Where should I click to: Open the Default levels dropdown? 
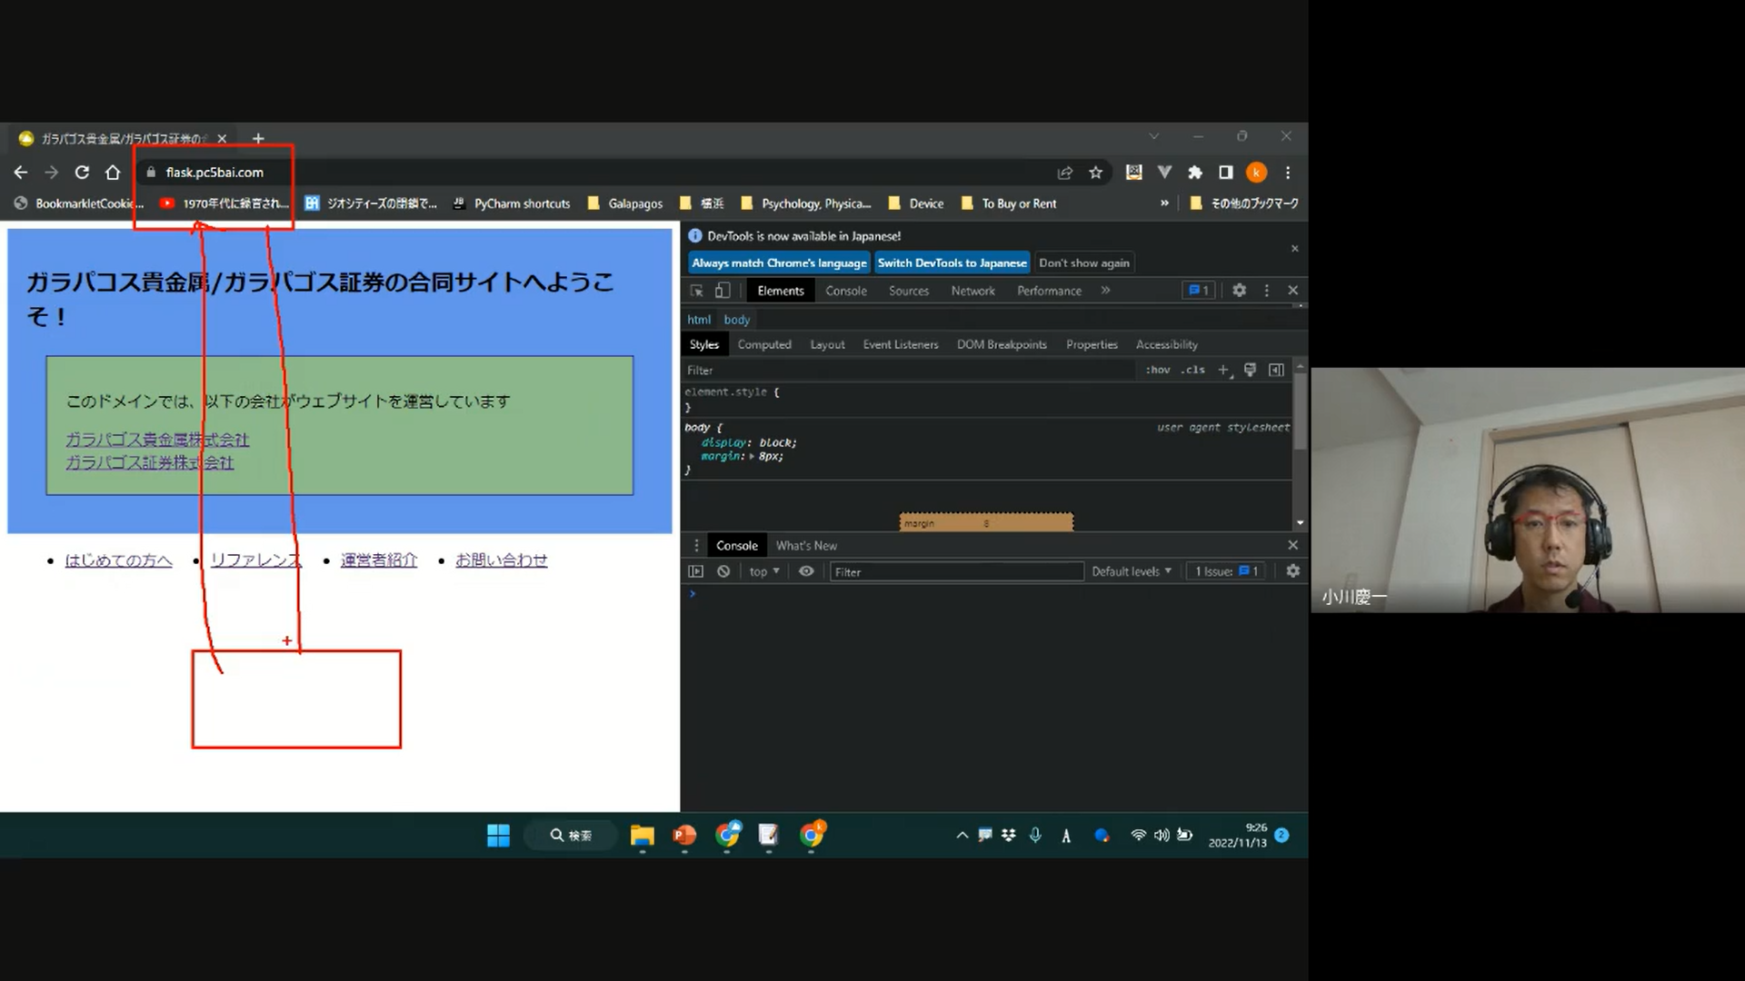click(x=1132, y=571)
